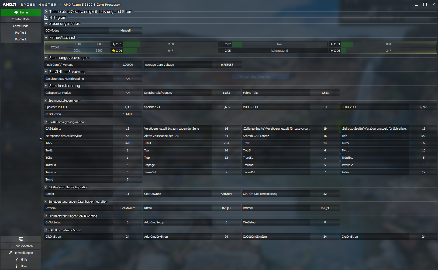Click Twrrd value 7
The image size is (438, 270).
[127, 179]
